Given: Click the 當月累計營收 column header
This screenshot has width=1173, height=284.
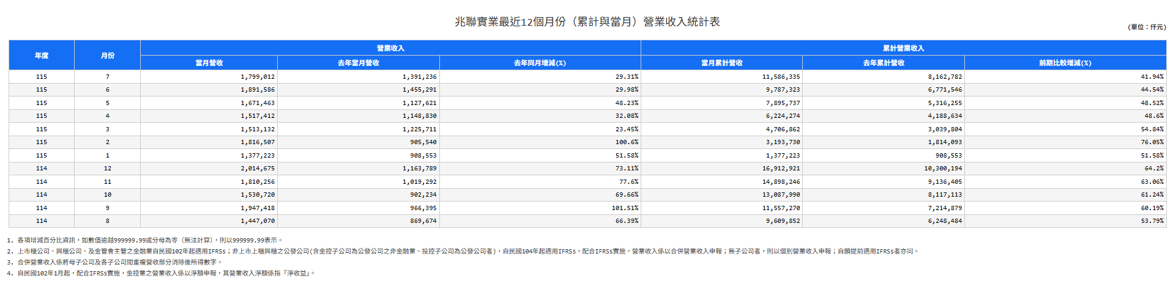Looking at the screenshot, I should [722, 62].
